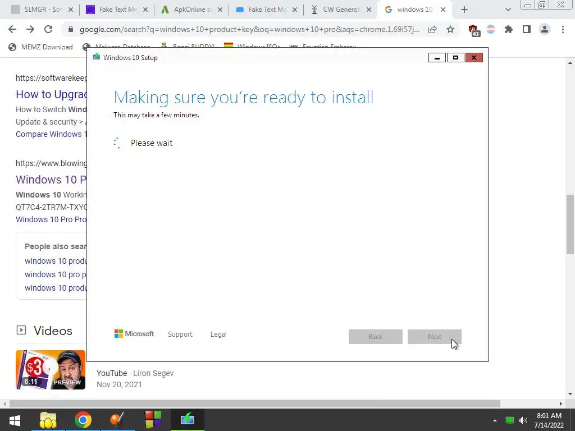This screenshot has height=431, width=575.
Task: Select the Windows Setup taskbar icon
Action: [188, 419]
